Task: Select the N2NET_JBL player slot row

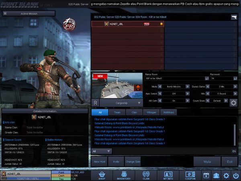Action: [x=128, y=24]
